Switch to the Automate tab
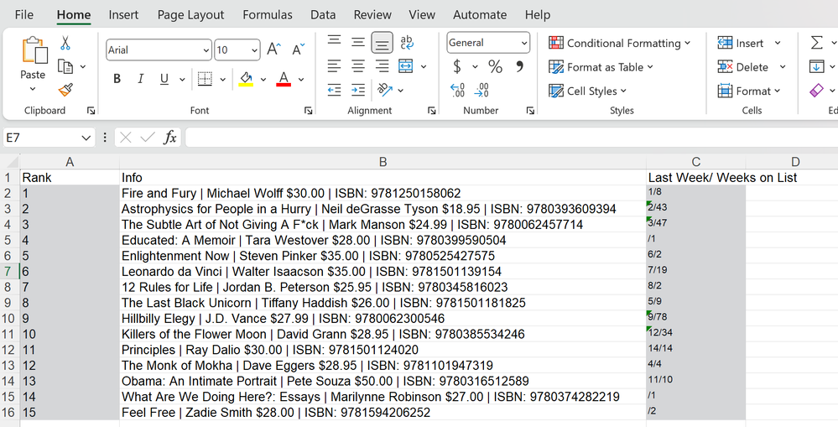Image resolution: width=838 pixels, height=427 pixels. coord(480,15)
